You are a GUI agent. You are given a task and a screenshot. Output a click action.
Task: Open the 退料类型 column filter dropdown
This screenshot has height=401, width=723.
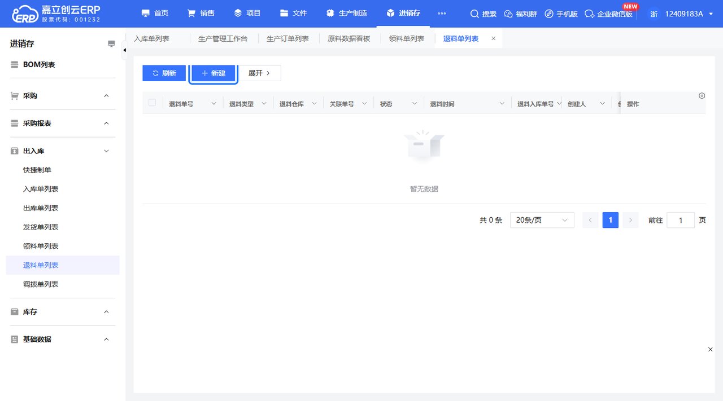(x=264, y=104)
